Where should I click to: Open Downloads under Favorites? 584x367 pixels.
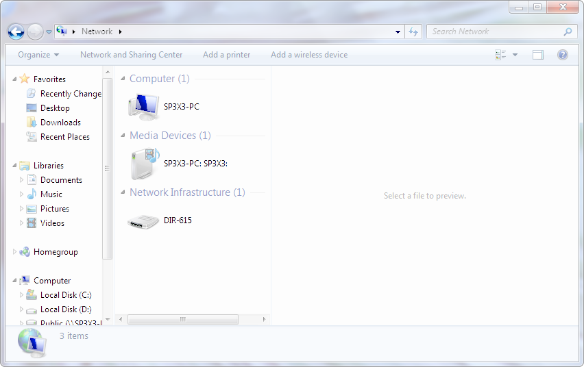tap(61, 123)
